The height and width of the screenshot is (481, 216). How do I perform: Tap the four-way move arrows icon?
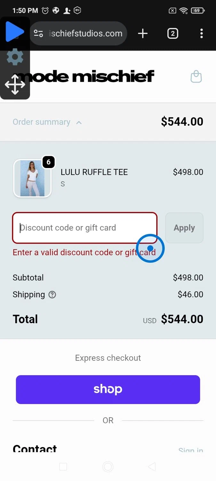pos(15,85)
